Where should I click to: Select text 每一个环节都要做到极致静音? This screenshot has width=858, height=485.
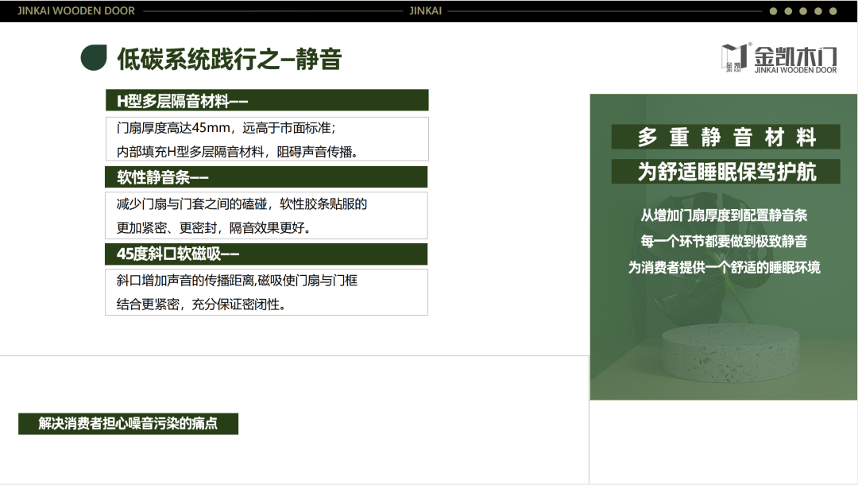click(724, 242)
